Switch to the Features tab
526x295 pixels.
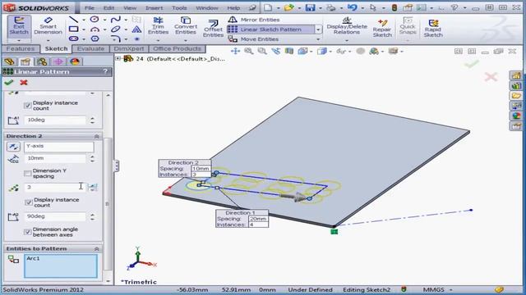click(x=21, y=49)
